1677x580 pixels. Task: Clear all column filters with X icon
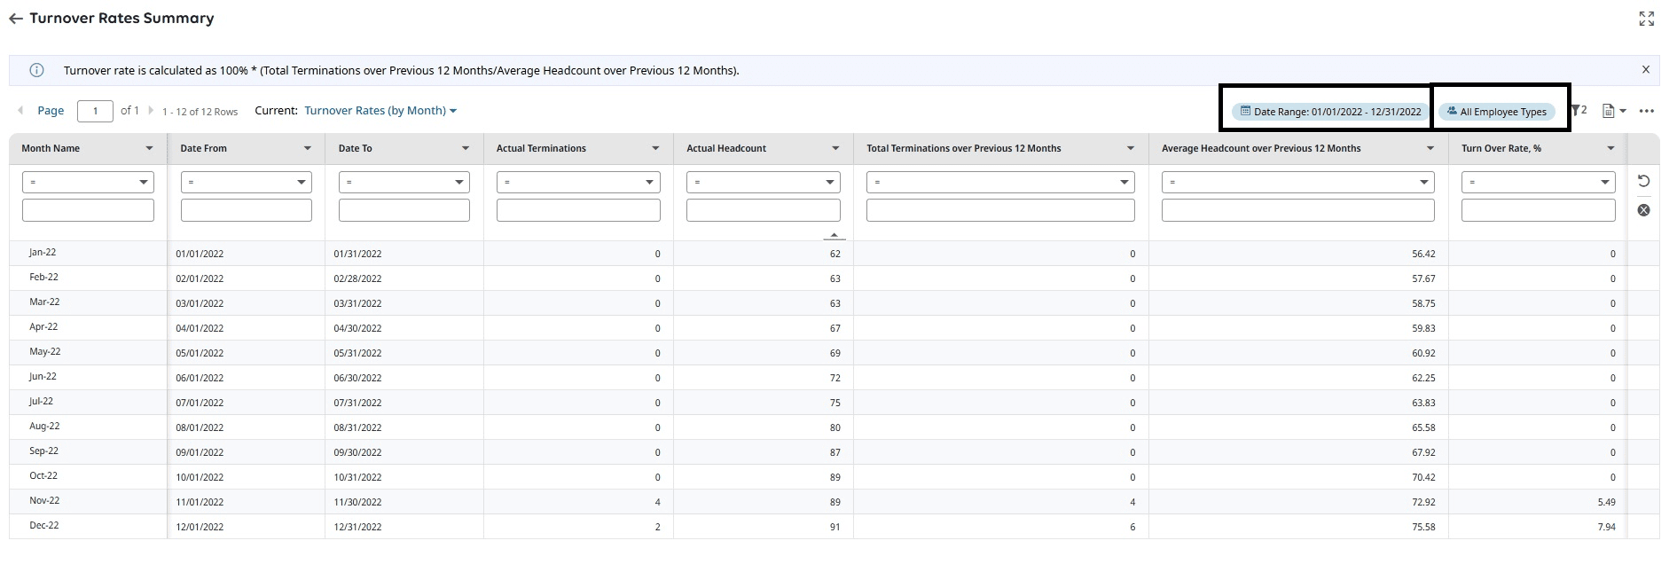click(x=1643, y=210)
